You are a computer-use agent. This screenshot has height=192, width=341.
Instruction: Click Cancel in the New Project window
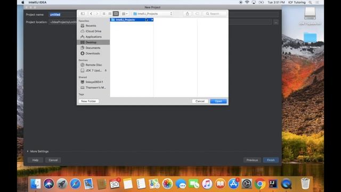click(53, 160)
